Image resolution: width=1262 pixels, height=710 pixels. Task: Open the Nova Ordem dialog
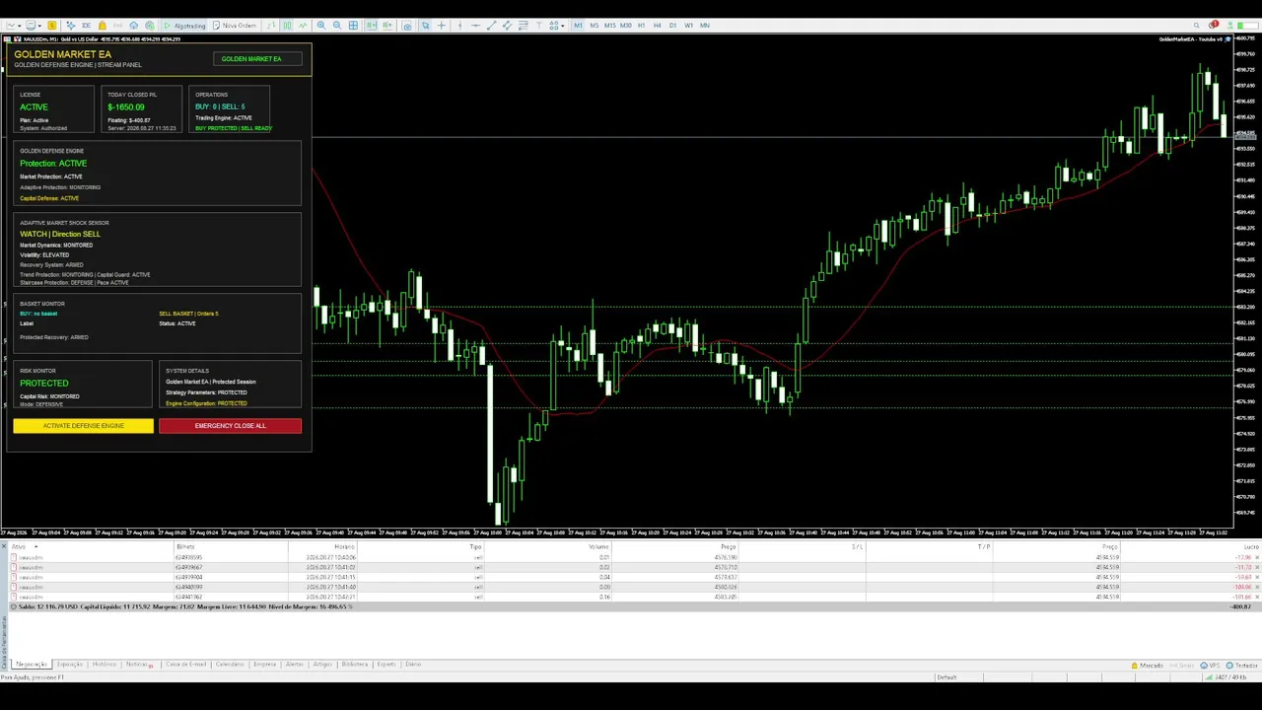pyautogui.click(x=235, y=26)
